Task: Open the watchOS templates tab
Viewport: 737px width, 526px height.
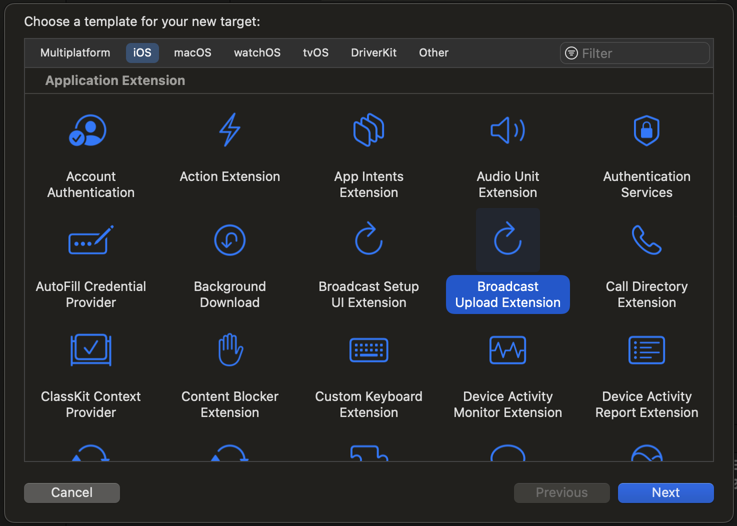Action: pyautogui.click(x=257, y=52)
